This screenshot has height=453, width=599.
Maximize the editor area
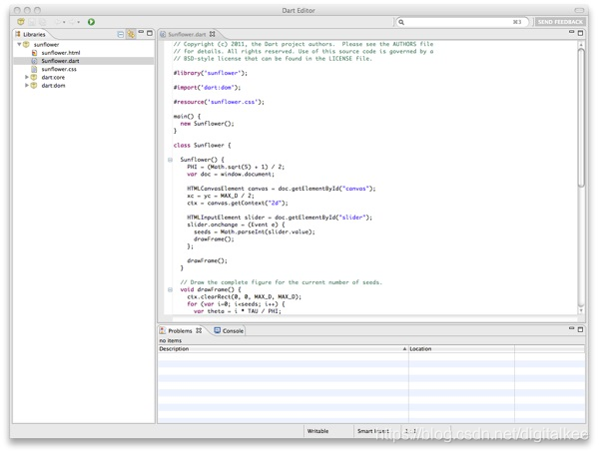[x=580, y=33]
